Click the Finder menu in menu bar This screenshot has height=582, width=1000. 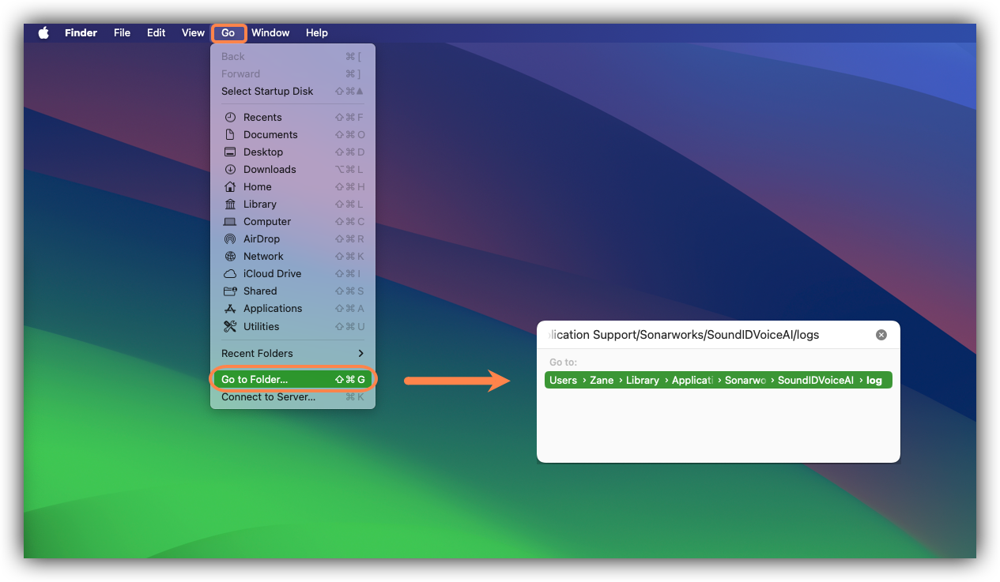pyautogui.click(x=81, y=33)
